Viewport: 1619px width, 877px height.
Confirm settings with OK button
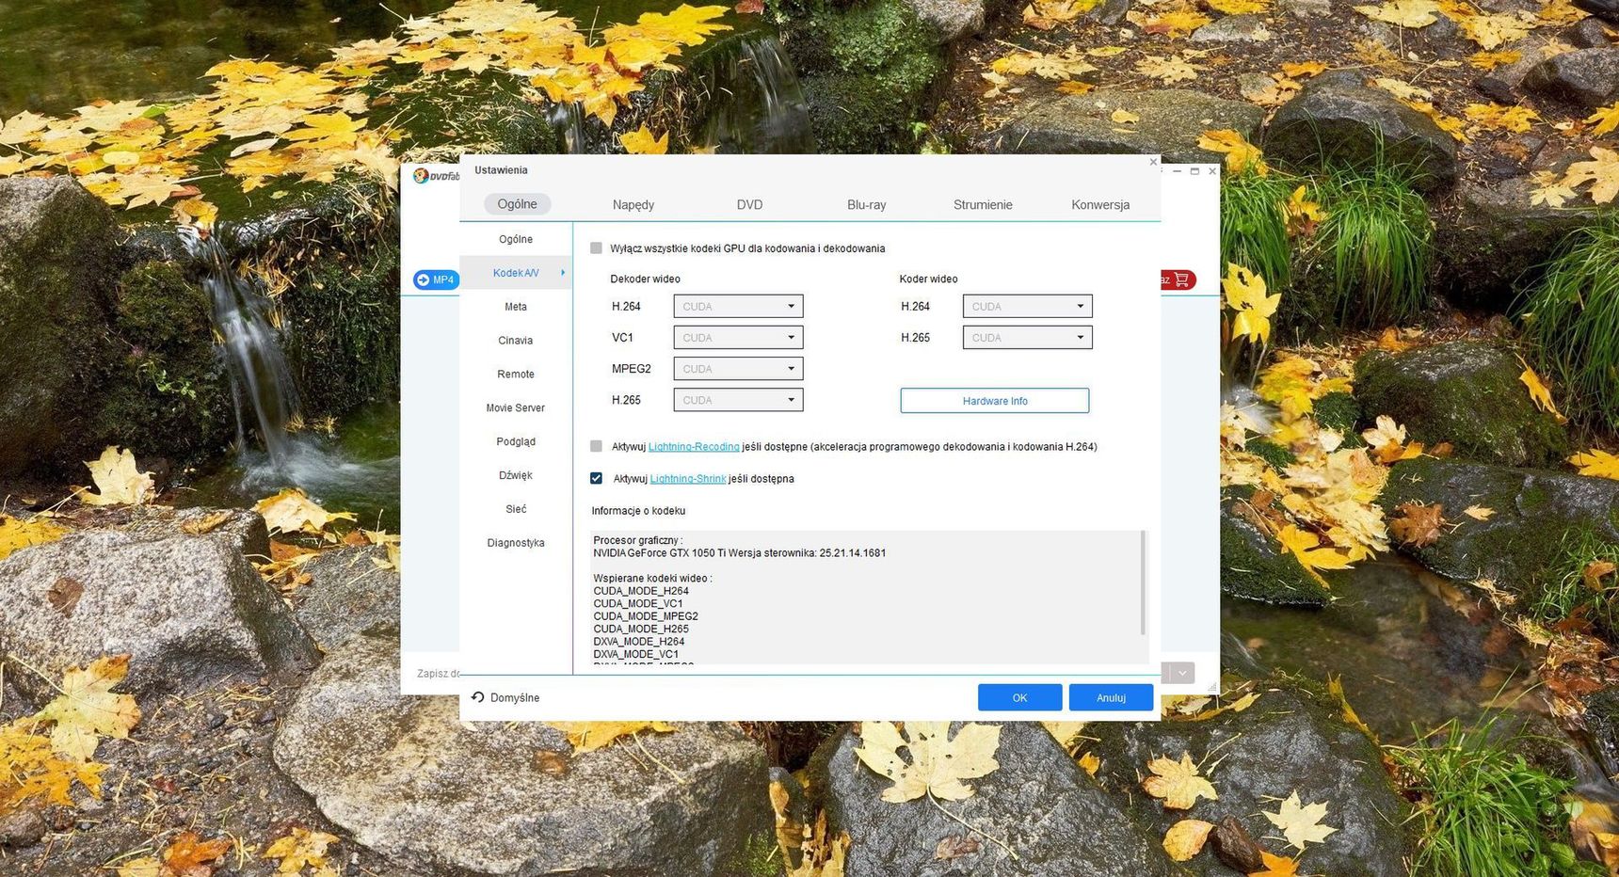(x=1019, y=697)
